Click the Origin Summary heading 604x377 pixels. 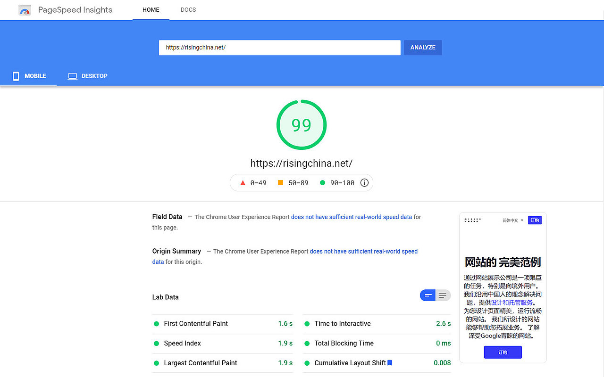click(177, 251)
